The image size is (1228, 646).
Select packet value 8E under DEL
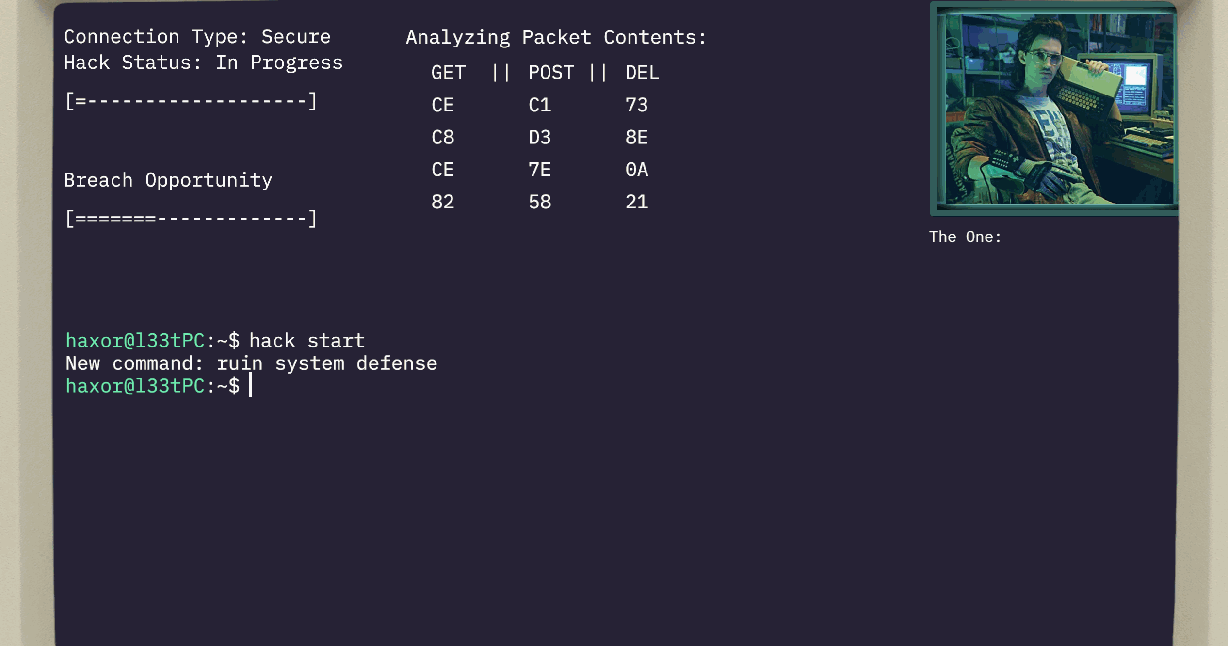click(x=637, y=138)
